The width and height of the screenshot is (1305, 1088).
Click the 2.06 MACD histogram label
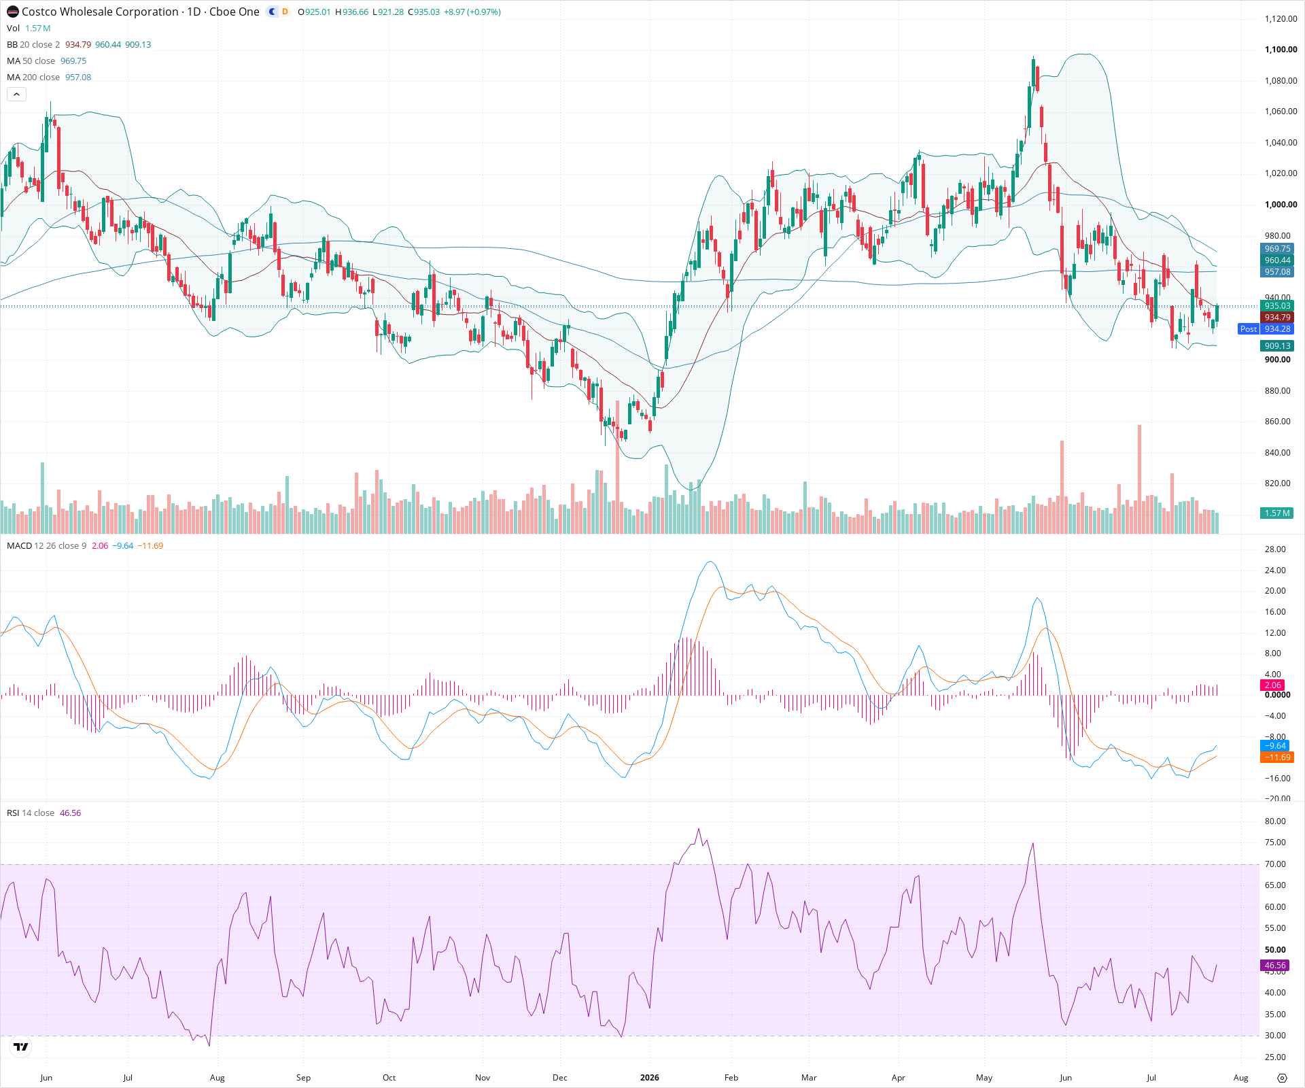click(x=1272, y=685)
